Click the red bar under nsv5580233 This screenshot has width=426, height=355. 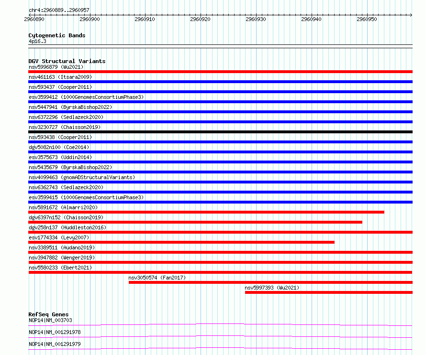(220, 272)
